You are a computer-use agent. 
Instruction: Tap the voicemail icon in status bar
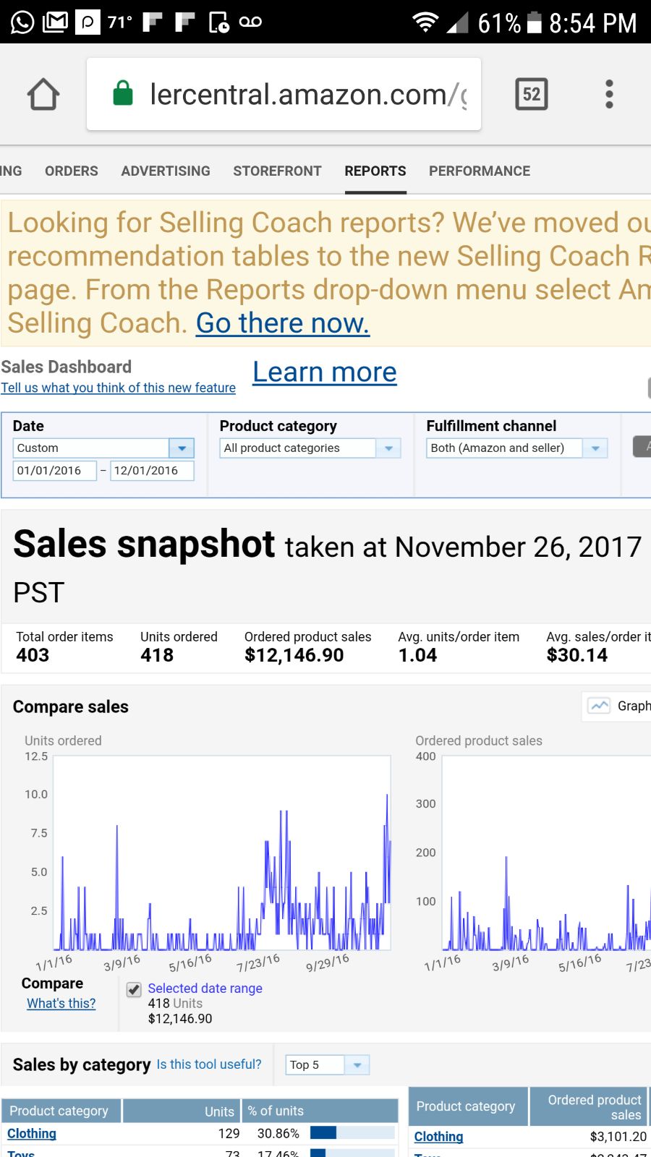click(250, 22)
